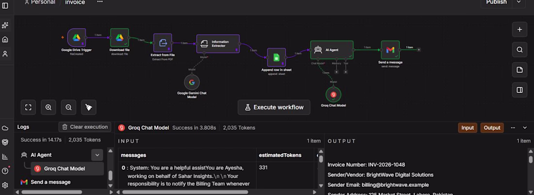Open the Send a message Gmail node
Viewport: 534px width, 195px height.
(x=390, y=50)
